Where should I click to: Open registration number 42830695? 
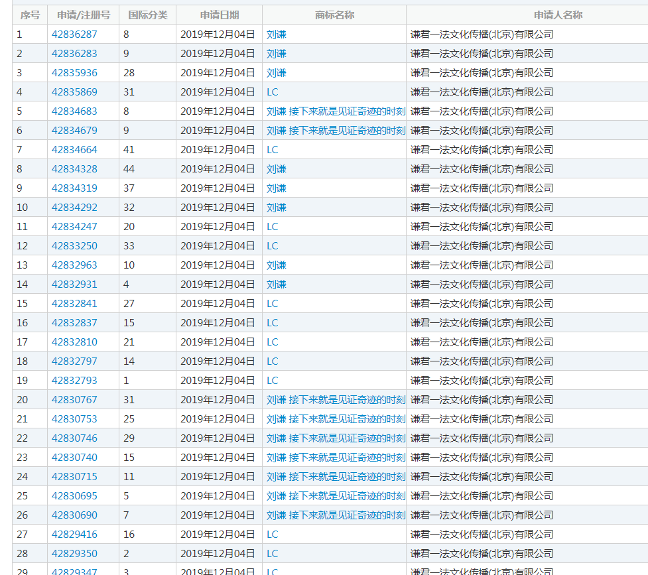click(74, 495)
